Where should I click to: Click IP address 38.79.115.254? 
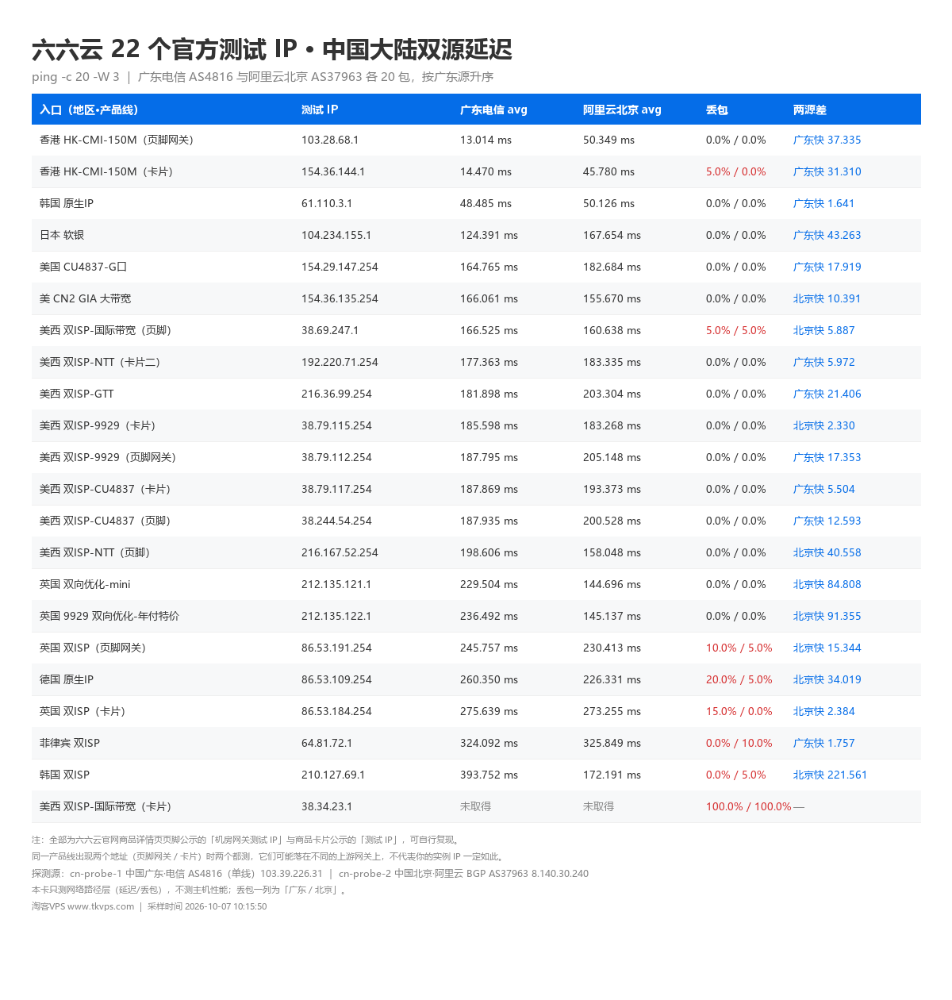pos(336,425)
